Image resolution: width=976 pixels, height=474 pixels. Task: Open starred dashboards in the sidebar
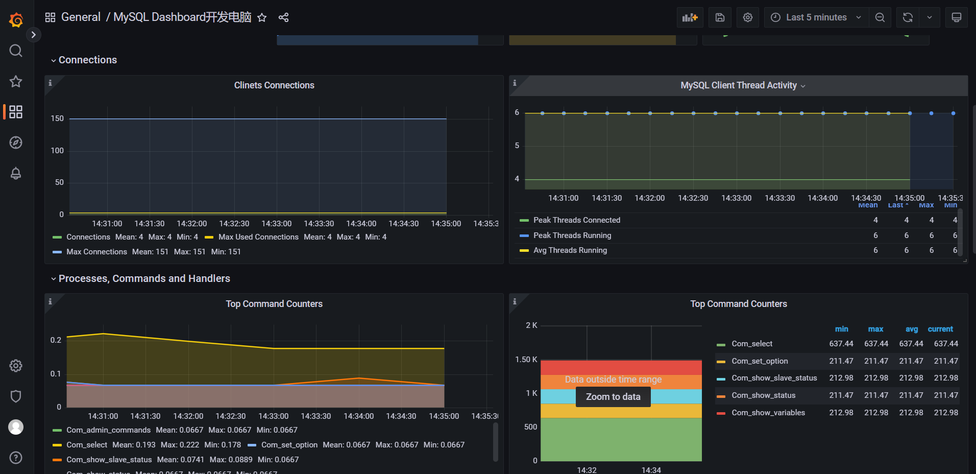click(x=16, y=81)
